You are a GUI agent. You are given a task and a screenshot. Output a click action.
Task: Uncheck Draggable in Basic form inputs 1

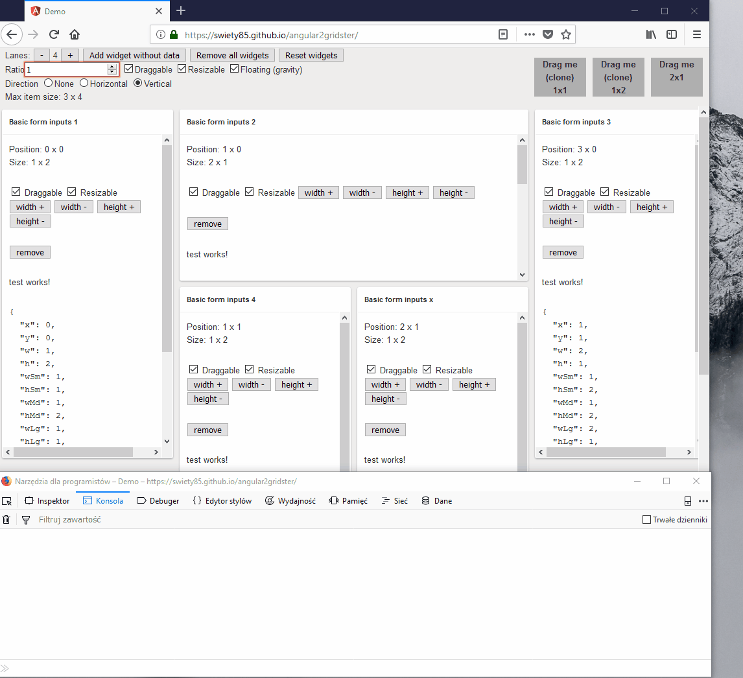pyautogui.click(x=16, y=192)
